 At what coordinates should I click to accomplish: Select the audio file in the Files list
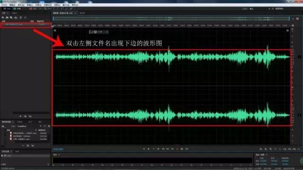[26, 25]
